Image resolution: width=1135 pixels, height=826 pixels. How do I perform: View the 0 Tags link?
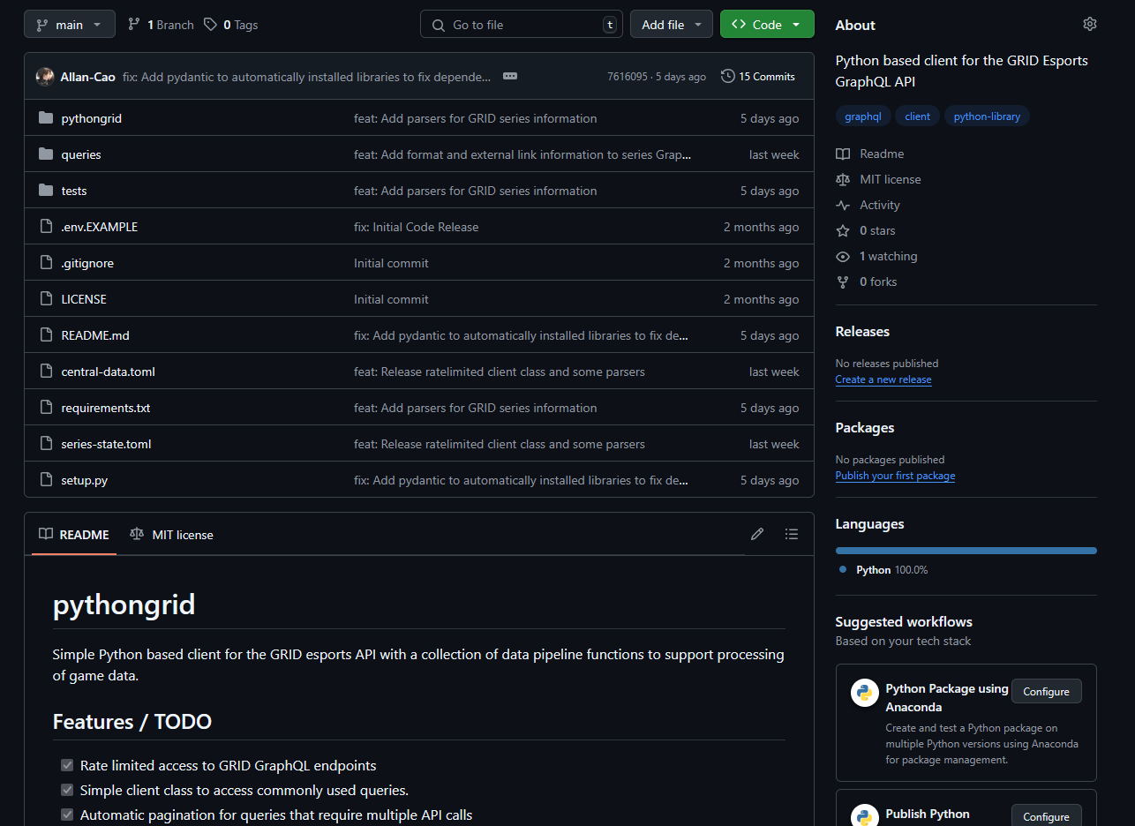(x=231, y=25)
